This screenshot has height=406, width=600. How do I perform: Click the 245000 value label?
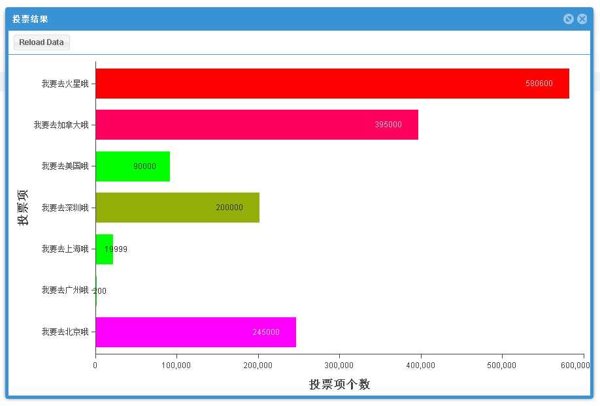coord(266,332)
